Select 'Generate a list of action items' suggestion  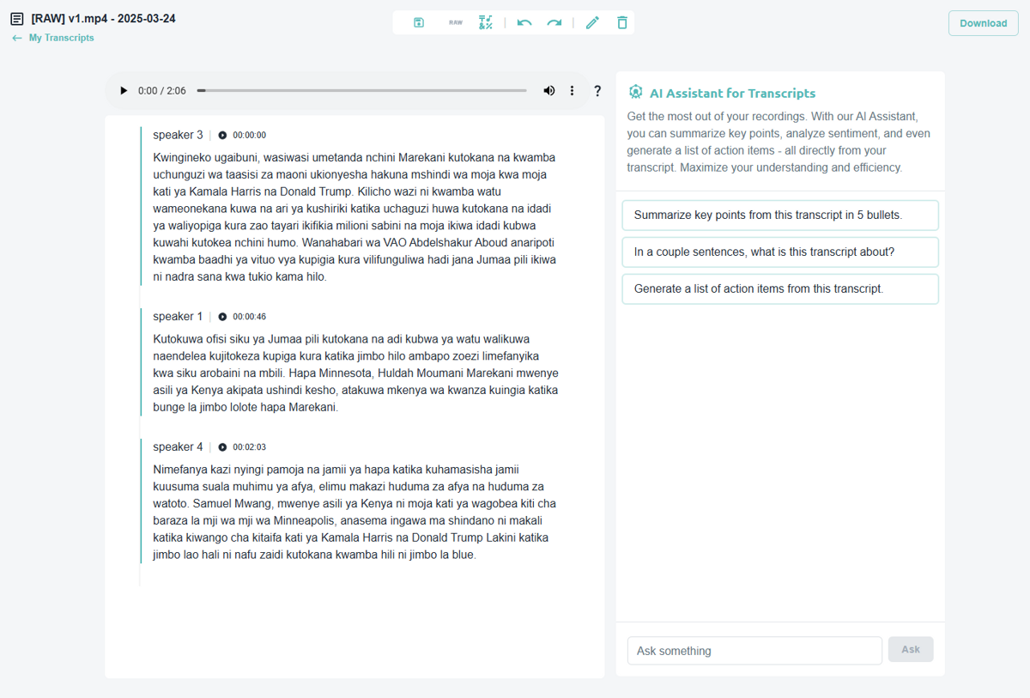[x=780, y=289]
